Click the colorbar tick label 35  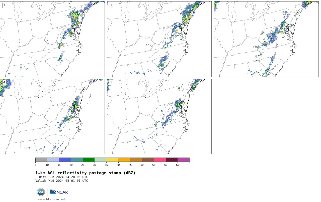coord(106,165)
